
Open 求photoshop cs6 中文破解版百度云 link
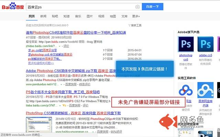50,54
